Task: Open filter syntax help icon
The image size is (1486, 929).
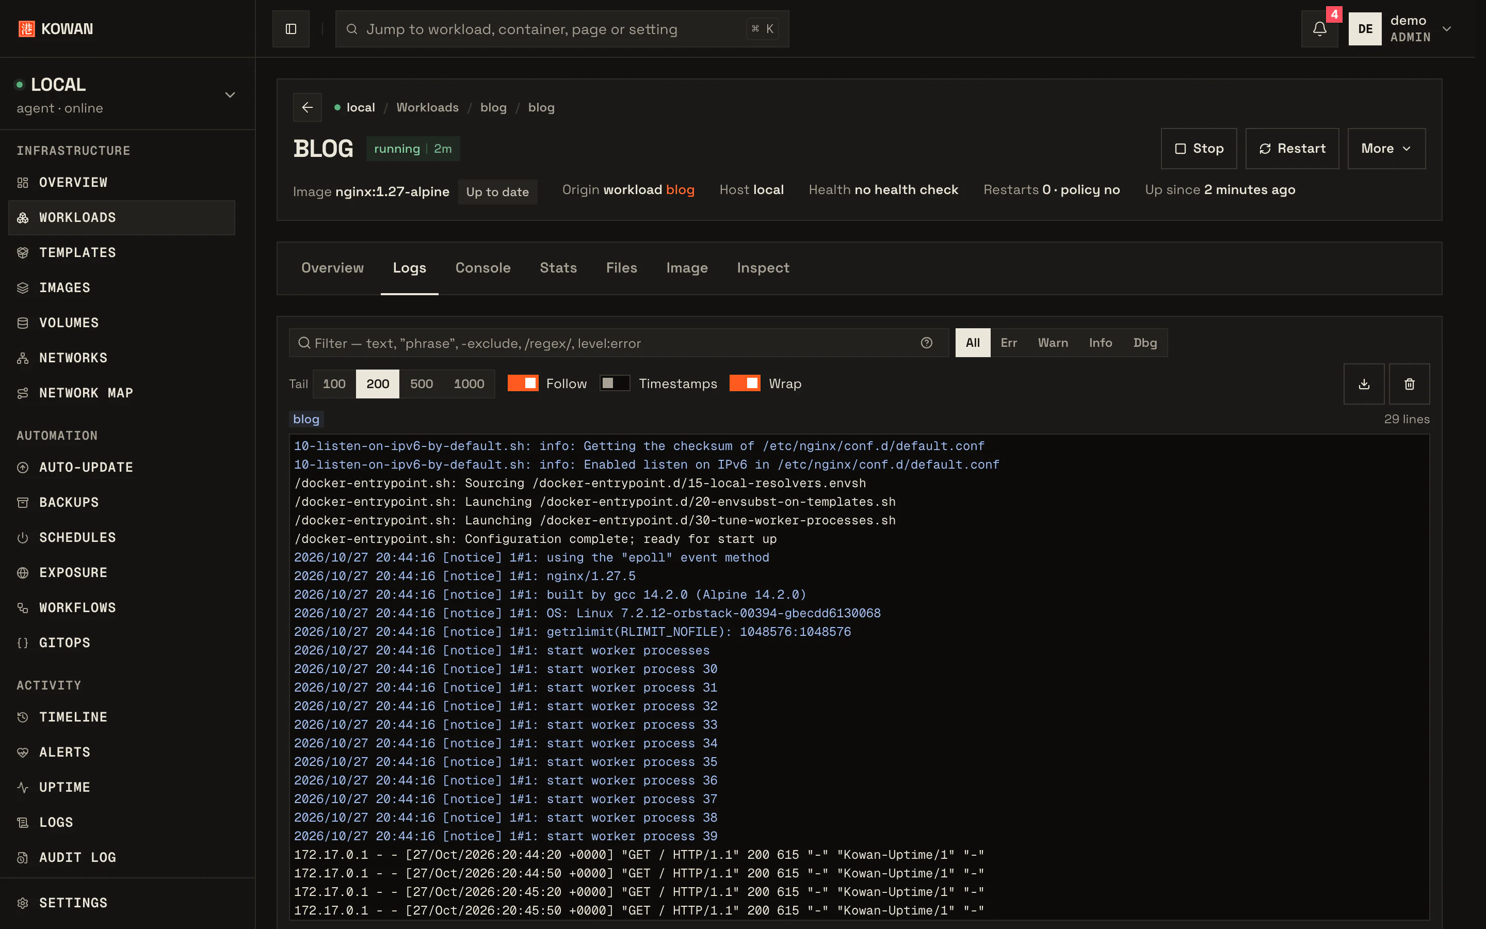Action: [x=927, y=343]
